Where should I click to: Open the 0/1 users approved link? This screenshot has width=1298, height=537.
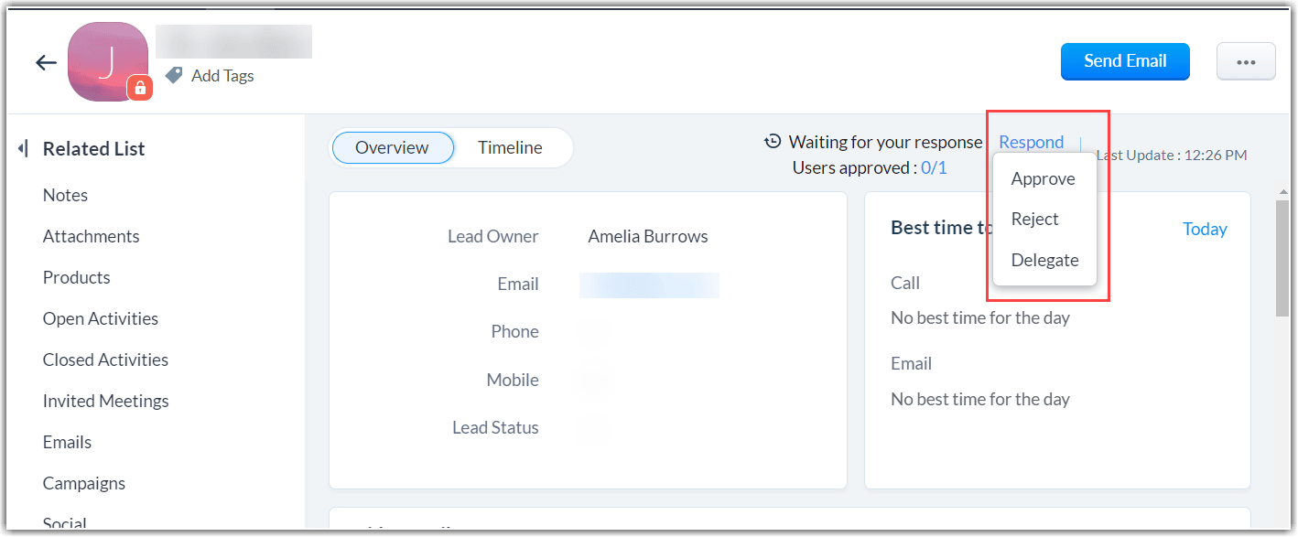(x=934, y=167)
